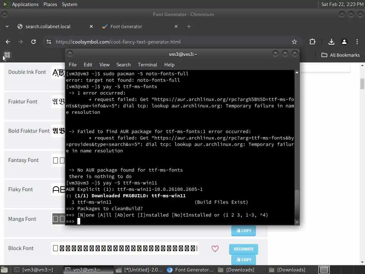Open terminal Edit menu
365x274 pixels.
[x=88, y=65]
